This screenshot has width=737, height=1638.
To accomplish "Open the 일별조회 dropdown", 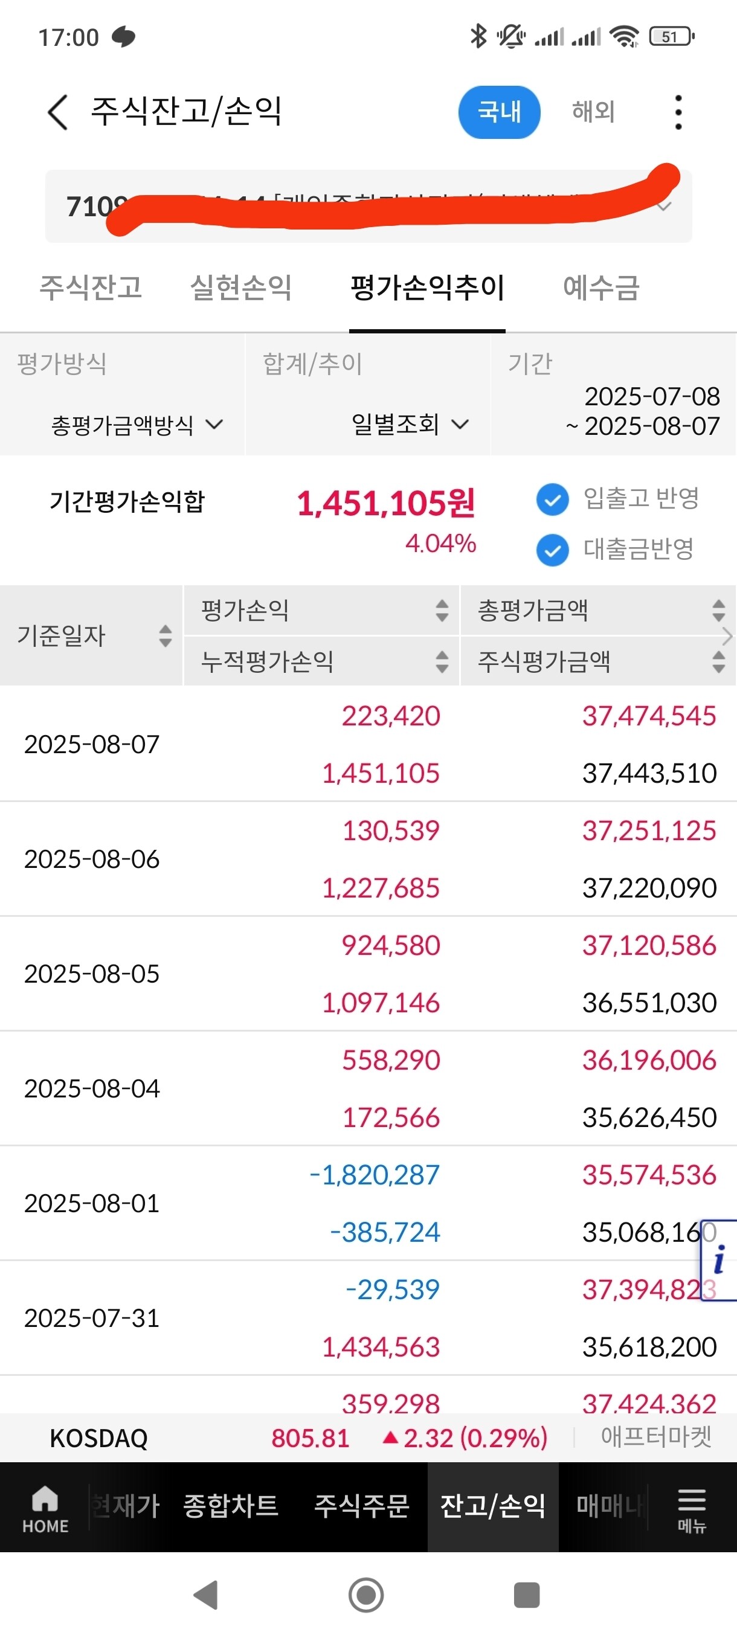I will pyautogui.click(x=410, y=424).
